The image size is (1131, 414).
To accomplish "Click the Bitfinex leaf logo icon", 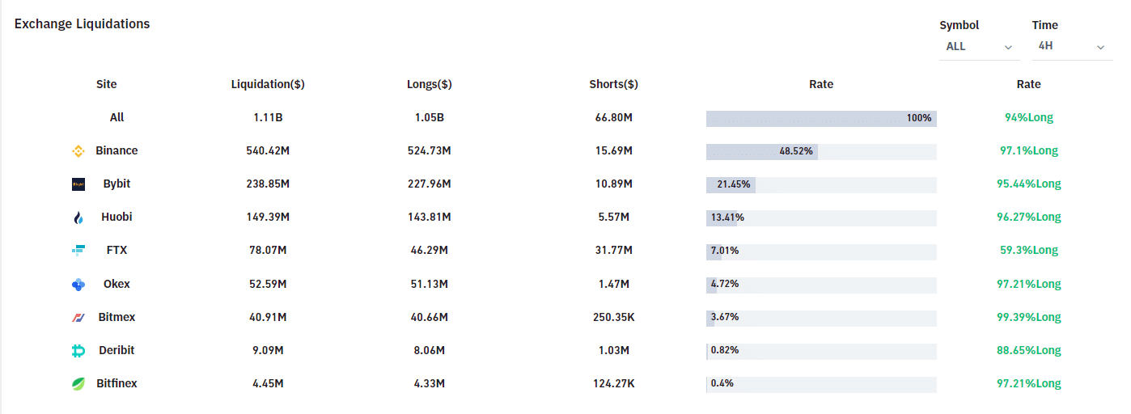I will [x=78, y=384].
